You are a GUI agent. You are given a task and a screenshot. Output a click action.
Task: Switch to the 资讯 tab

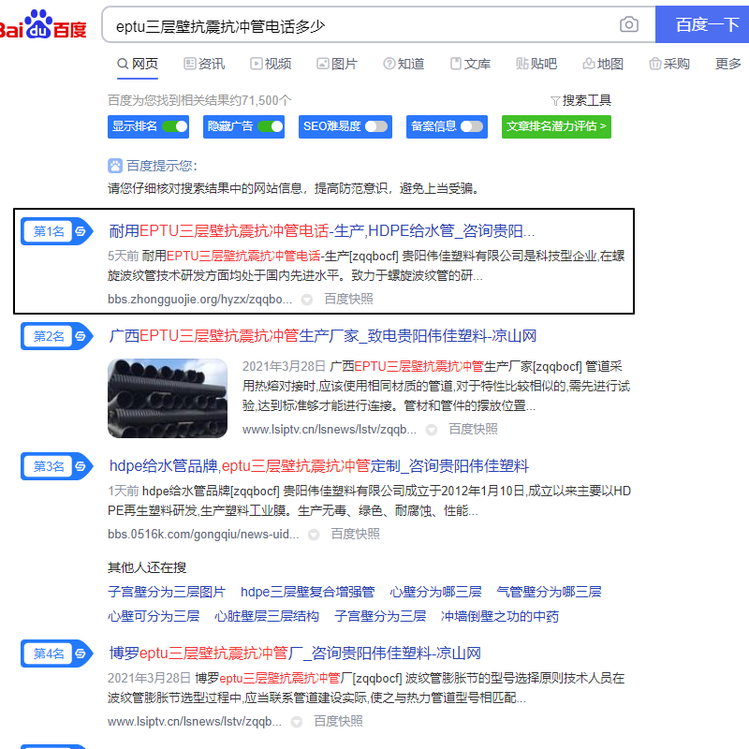pos(204,64)
